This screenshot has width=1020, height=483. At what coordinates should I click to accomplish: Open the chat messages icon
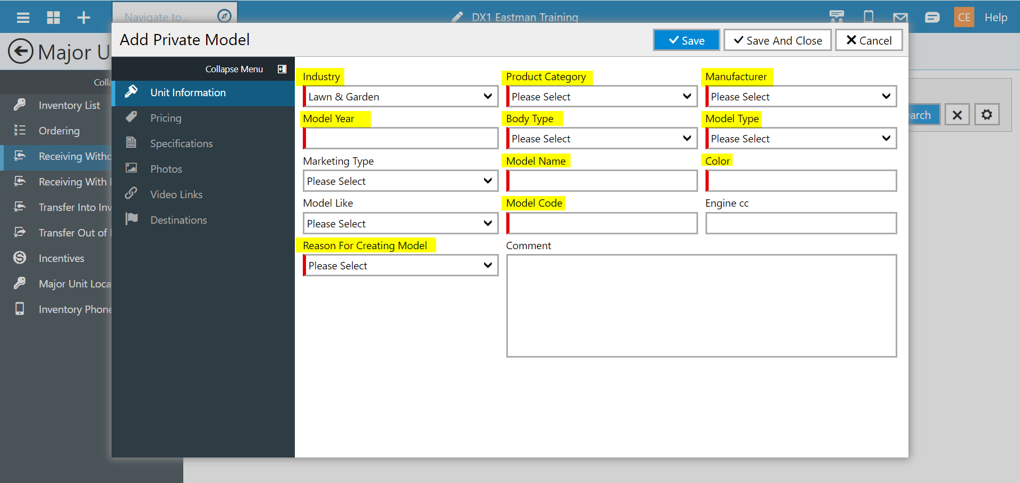(x=932, y=18)
